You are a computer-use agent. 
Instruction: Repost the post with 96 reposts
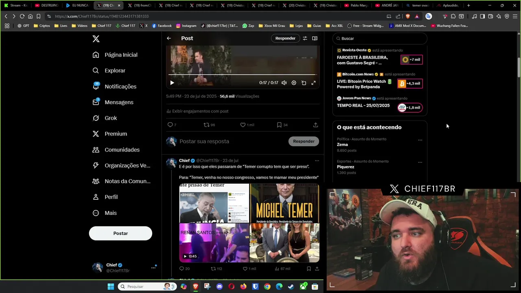pyautogui.click(x=209, y=125)
